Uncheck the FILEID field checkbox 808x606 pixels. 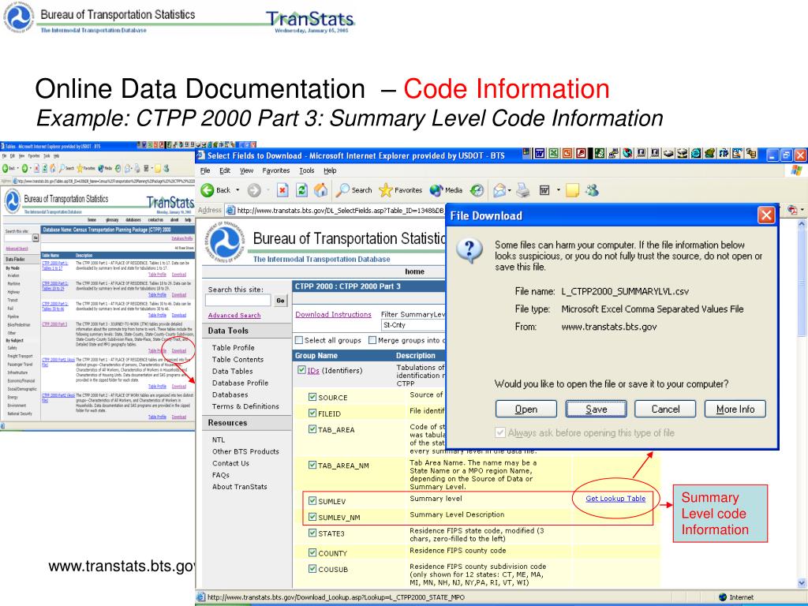312,413
